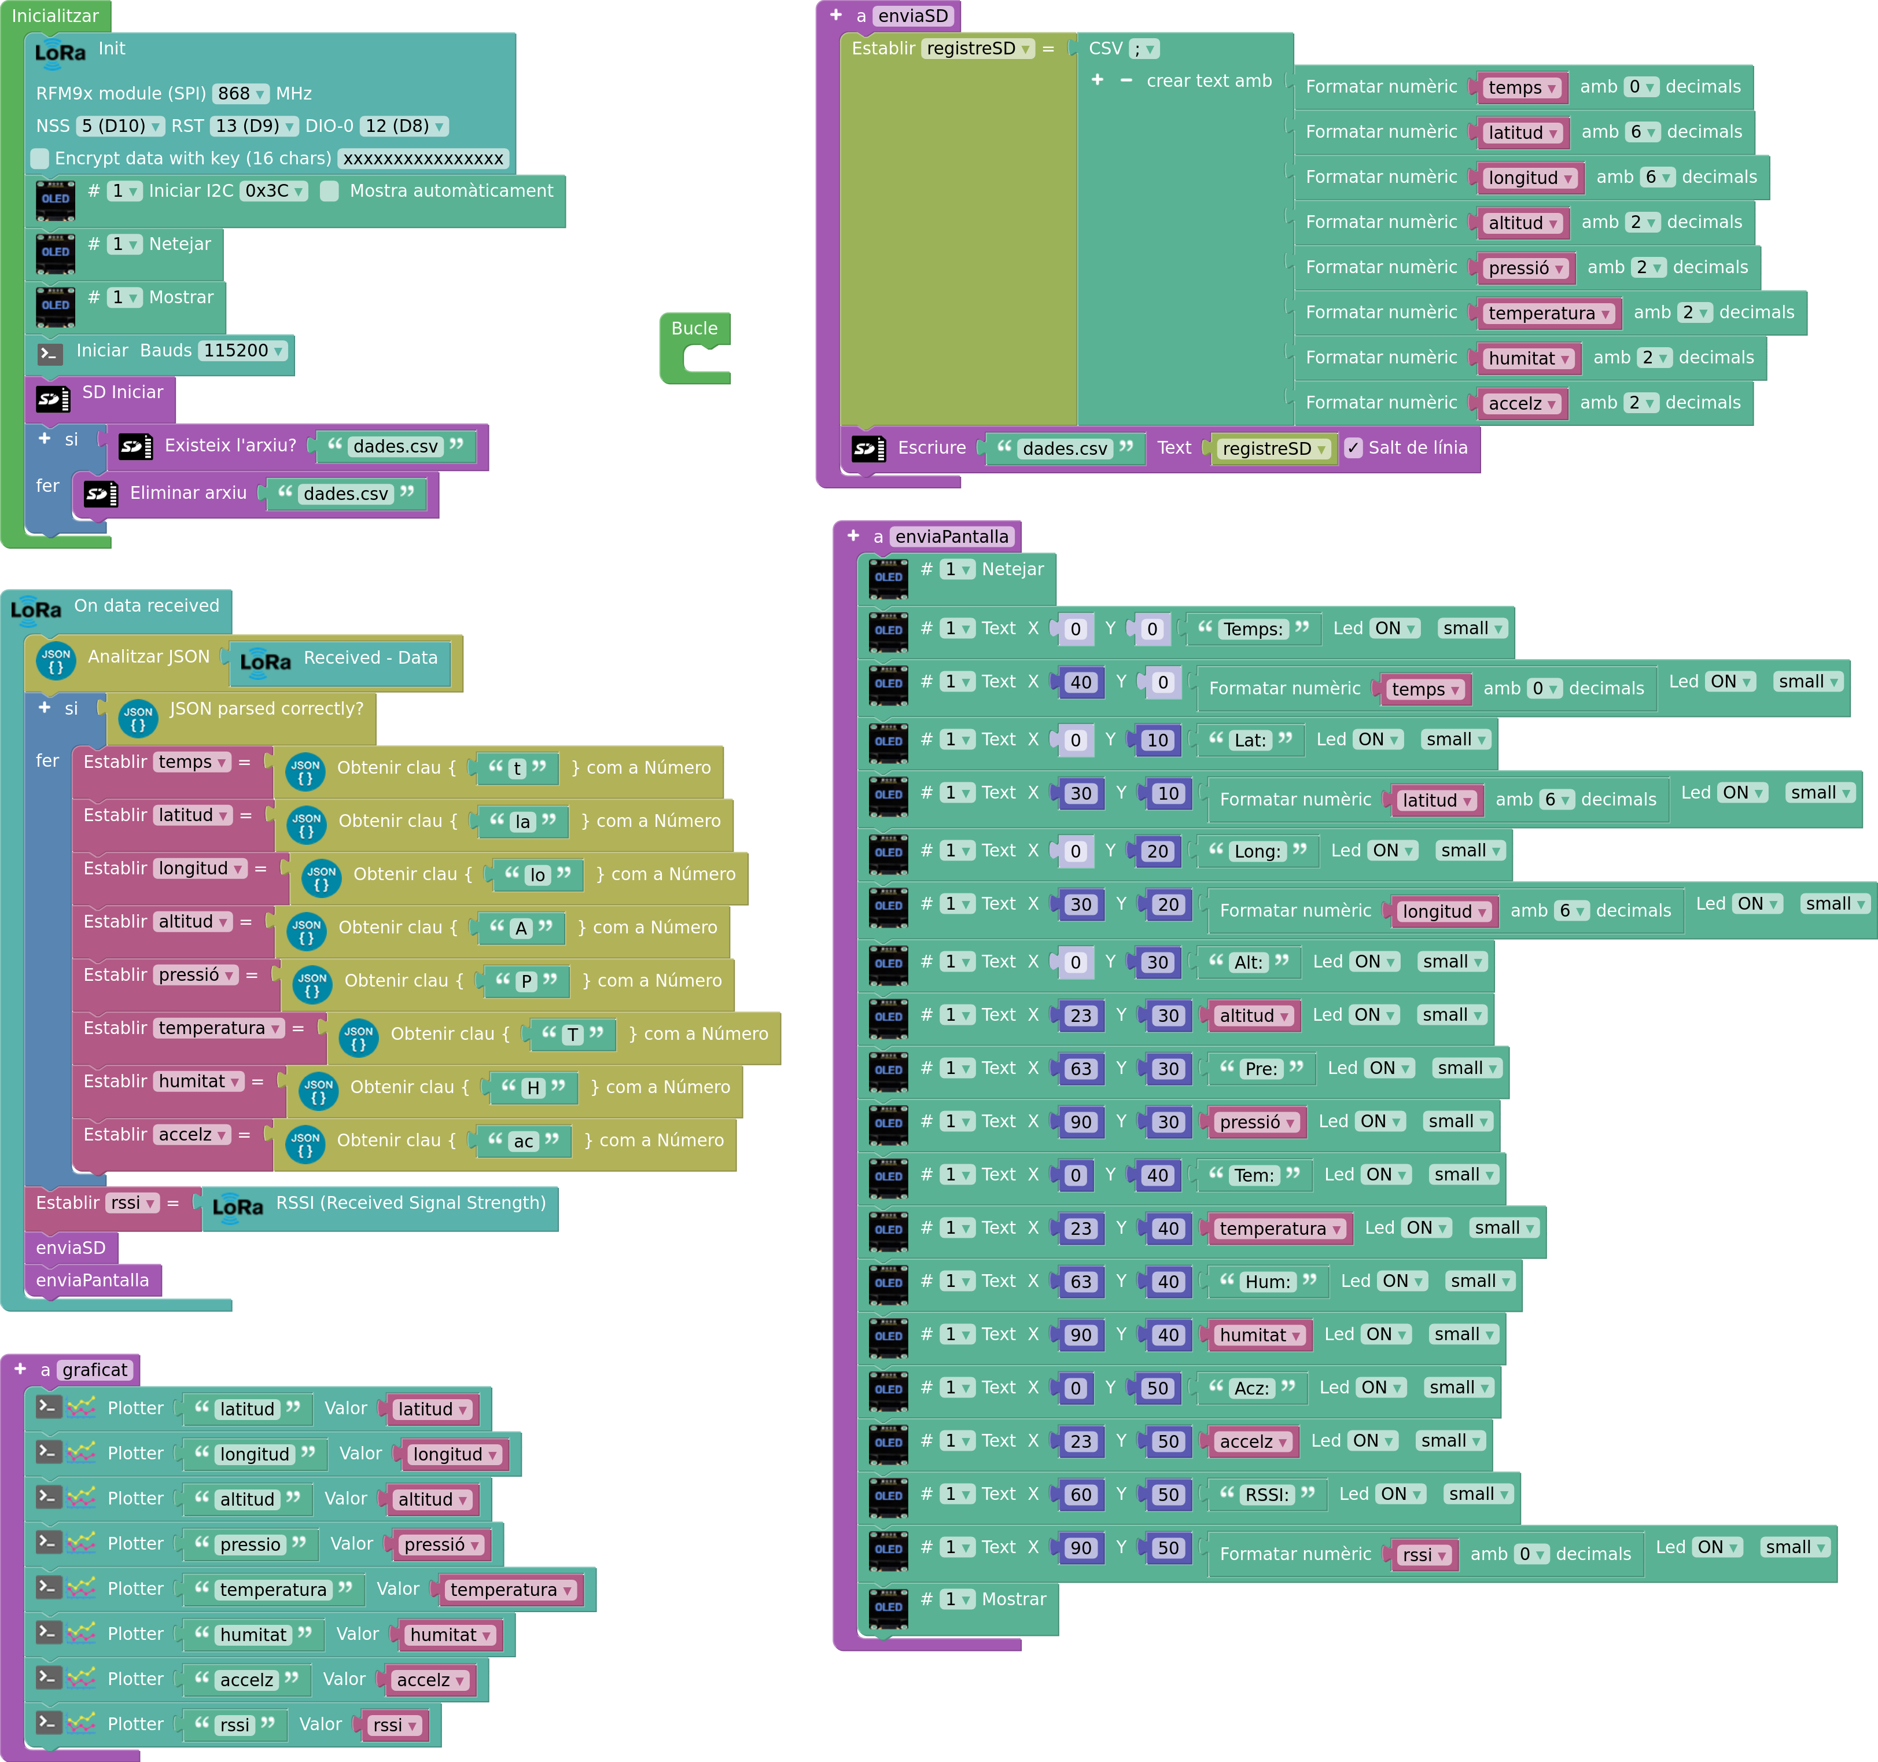This screenshot has width=1878, height=1762.
Task: Open the CSV separator dropdown
Action: pos(1144,48)
